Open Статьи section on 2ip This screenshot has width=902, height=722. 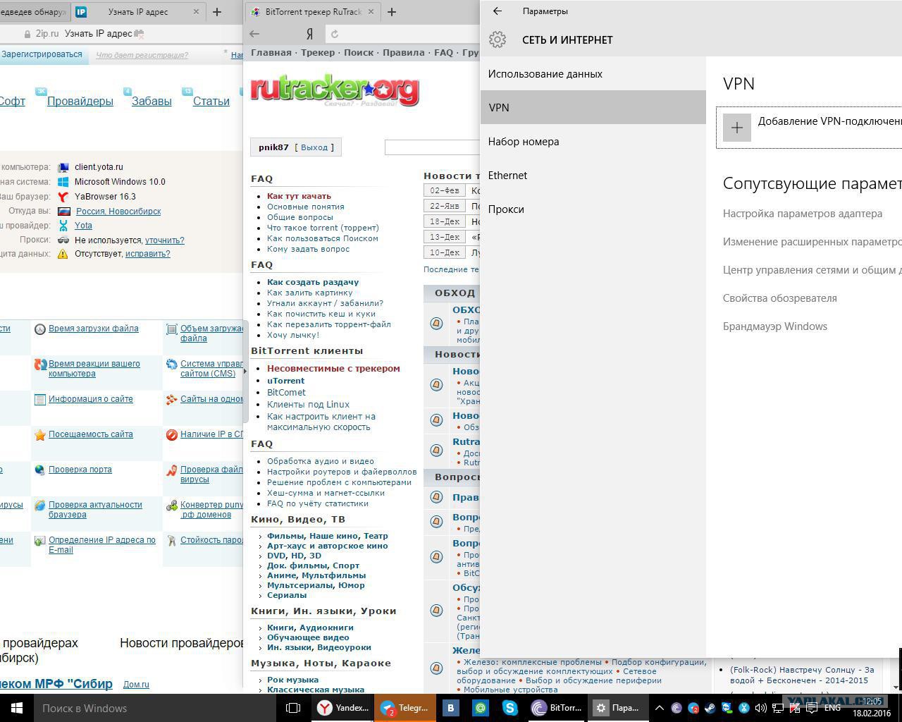click(211, 101)
